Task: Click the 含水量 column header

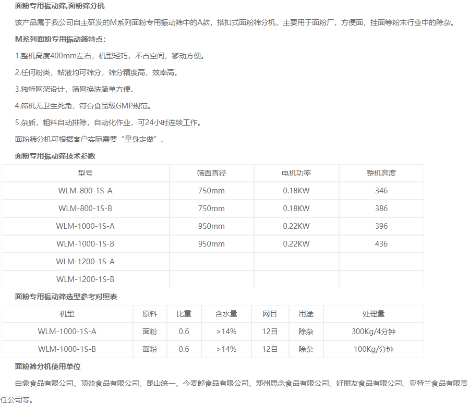Action: [226, 314]
